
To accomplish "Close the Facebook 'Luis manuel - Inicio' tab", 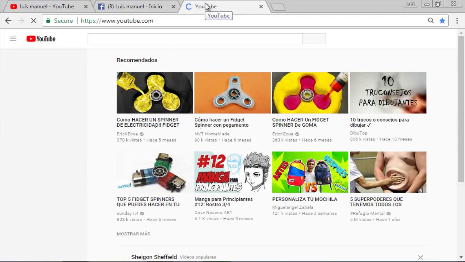I will click(x=173, y=7).
